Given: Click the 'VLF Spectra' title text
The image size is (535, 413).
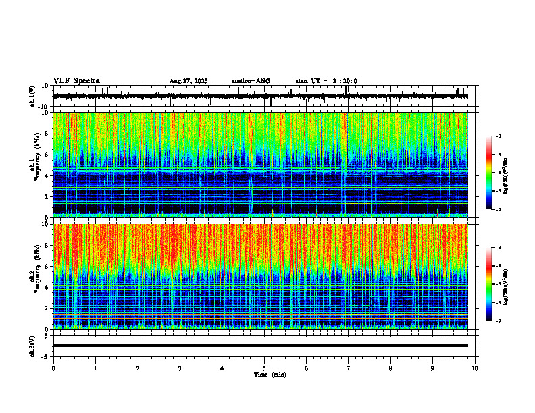Looking at the screenshot, I should click(76, 81).
